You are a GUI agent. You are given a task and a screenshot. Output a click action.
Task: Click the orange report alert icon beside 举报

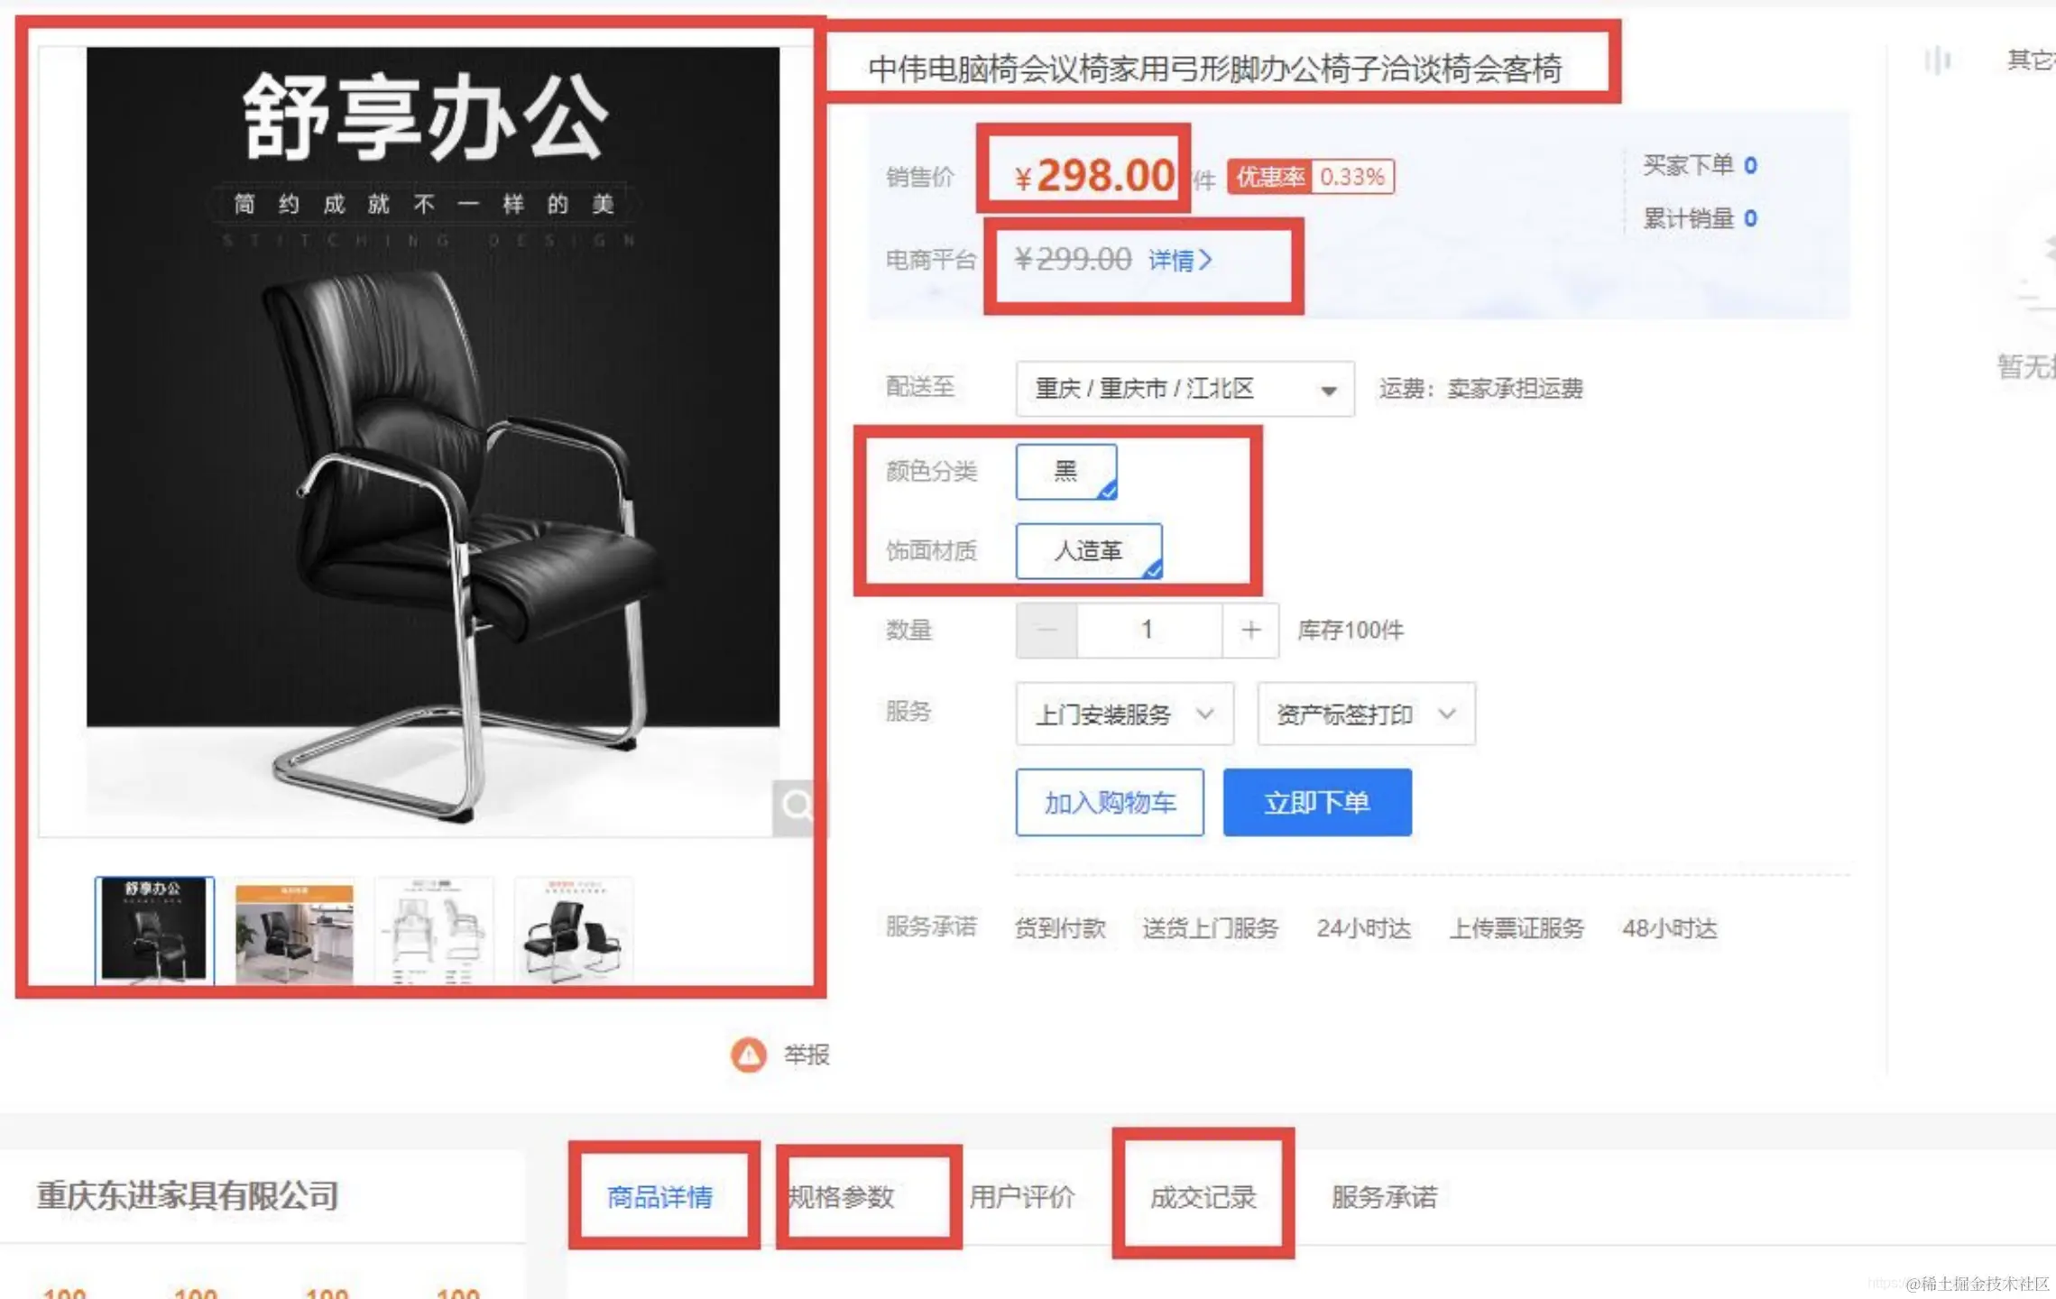point(747,1055)
